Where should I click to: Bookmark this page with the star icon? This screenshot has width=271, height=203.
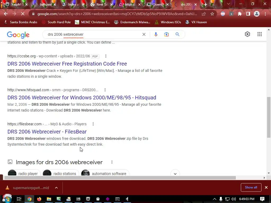point(212,14)
